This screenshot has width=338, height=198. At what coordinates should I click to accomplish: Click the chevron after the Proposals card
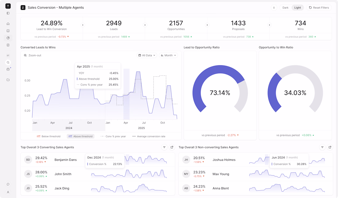pyautogui.click(x=269, y=25)
